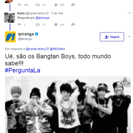This screenshot has height=133, width=133.
Task: Like Karla's tweet with 133 likes
Action: pos(56,25)
